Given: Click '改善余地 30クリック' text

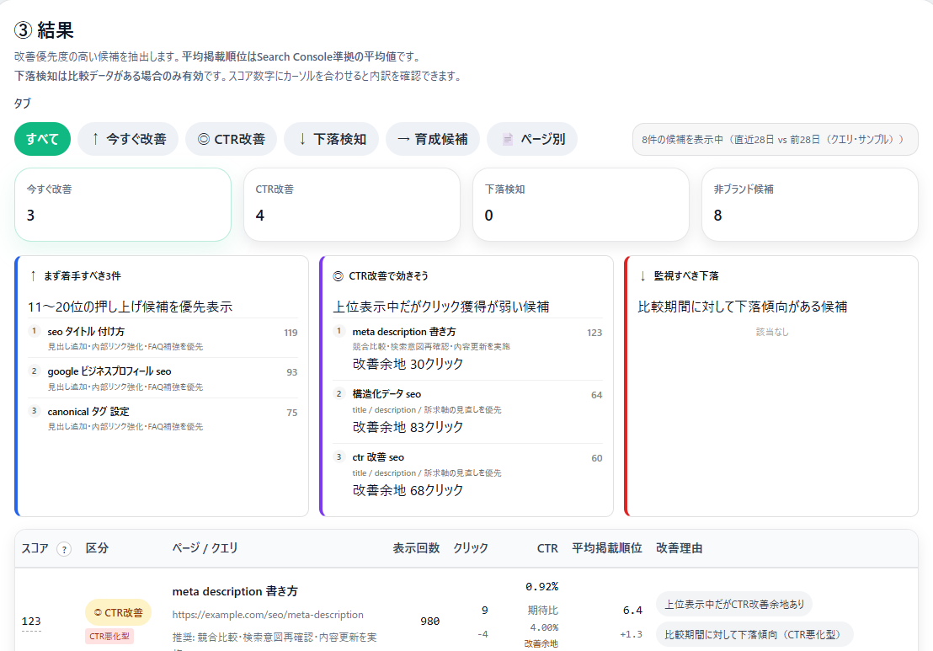Looking at the screenshot, I should click(x=408, y=364).
